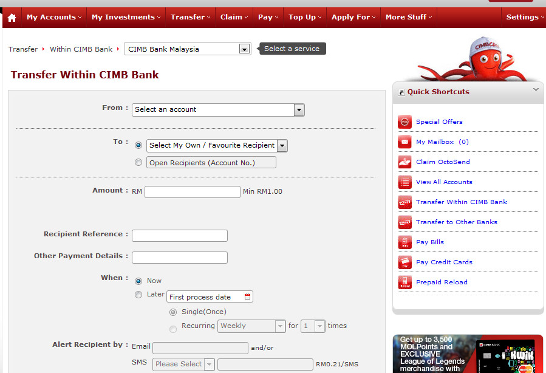
Task: Select the Favourite Recipient radio button
Action: (x=138, y=145)
